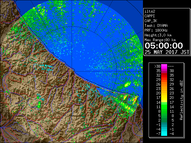Pick the light cyan band at the scale bottom

click(x=164, y=133)
